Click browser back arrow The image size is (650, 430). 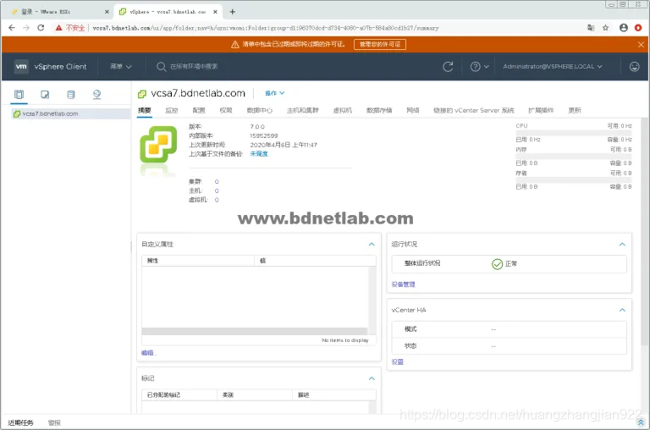point(12,28)
